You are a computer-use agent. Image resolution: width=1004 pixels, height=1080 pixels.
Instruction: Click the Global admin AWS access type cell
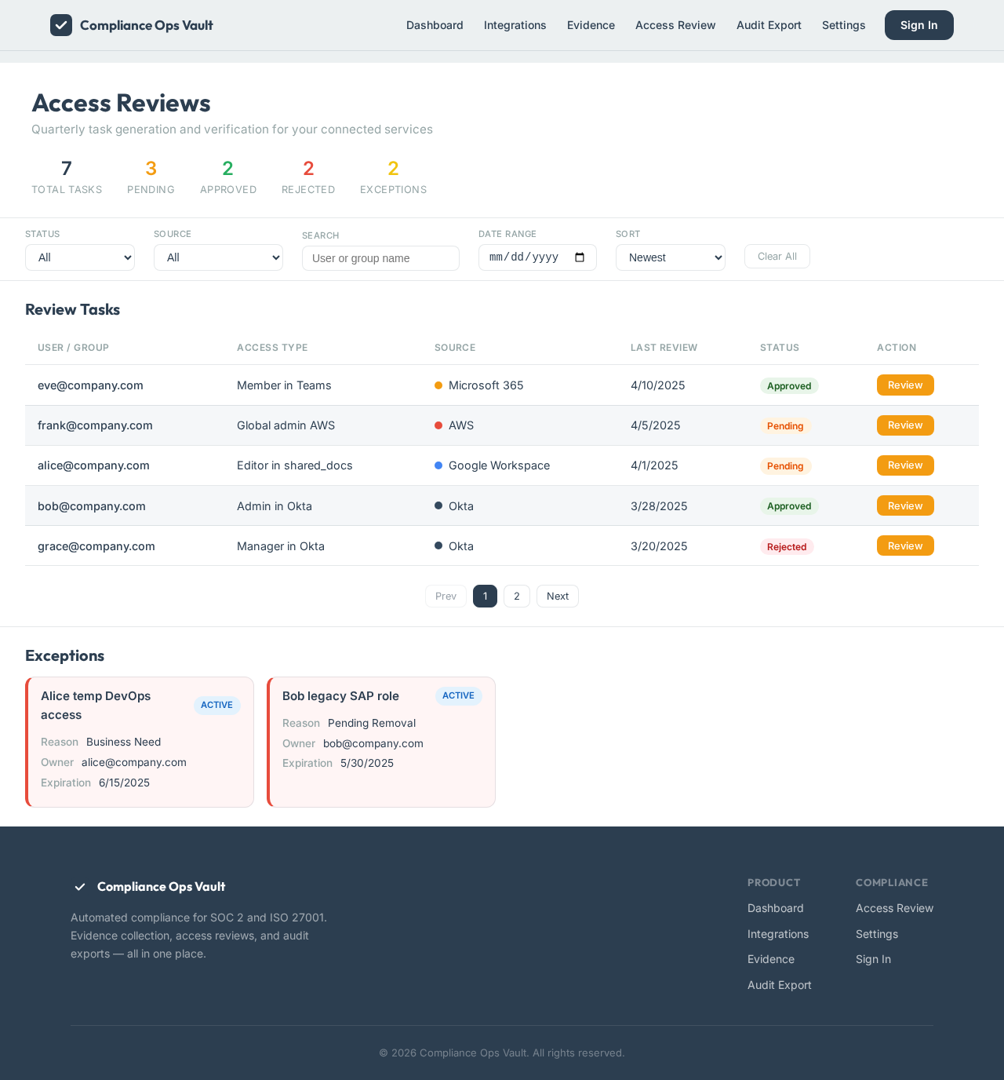[x=286, y=425]
